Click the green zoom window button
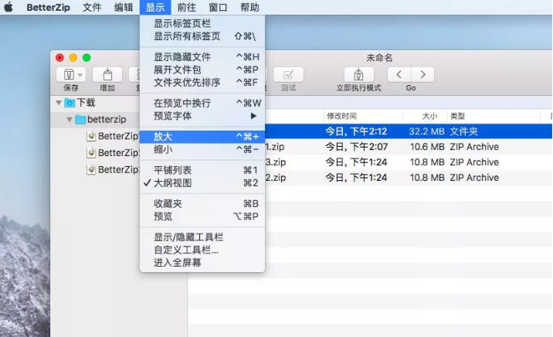The image size is (553, 337). [x=87, y=57]
